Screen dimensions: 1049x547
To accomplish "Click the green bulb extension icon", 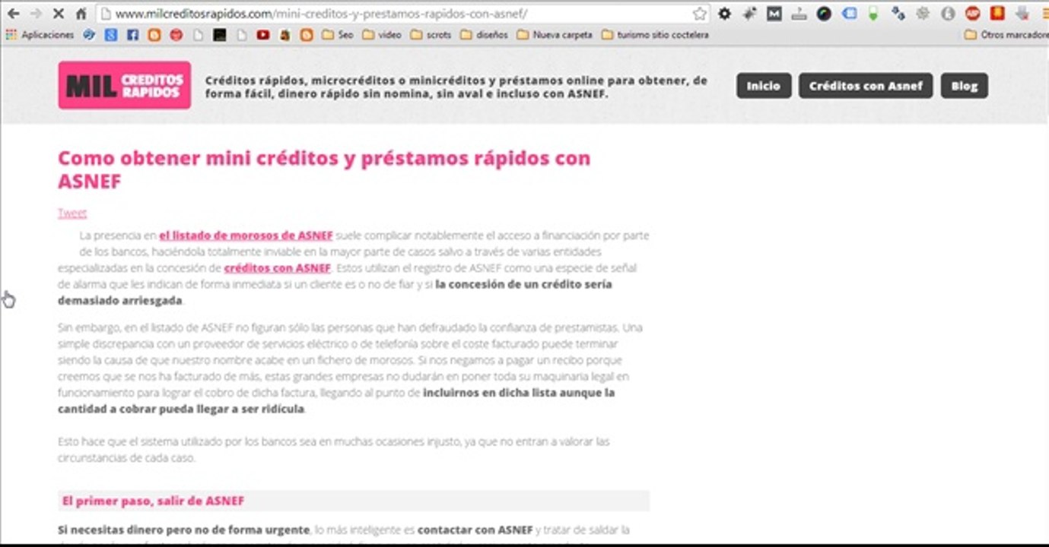I will [x=873, y=13].
